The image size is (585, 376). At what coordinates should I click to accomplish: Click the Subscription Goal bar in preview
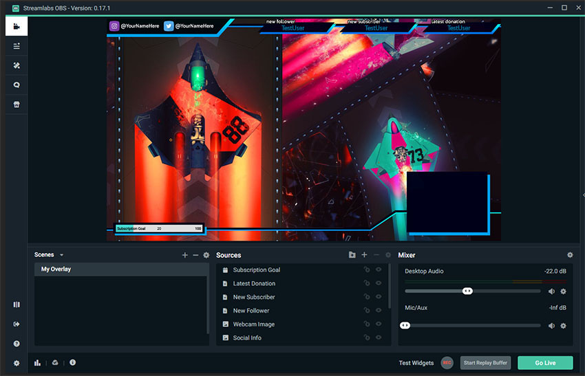coord(159,228)
